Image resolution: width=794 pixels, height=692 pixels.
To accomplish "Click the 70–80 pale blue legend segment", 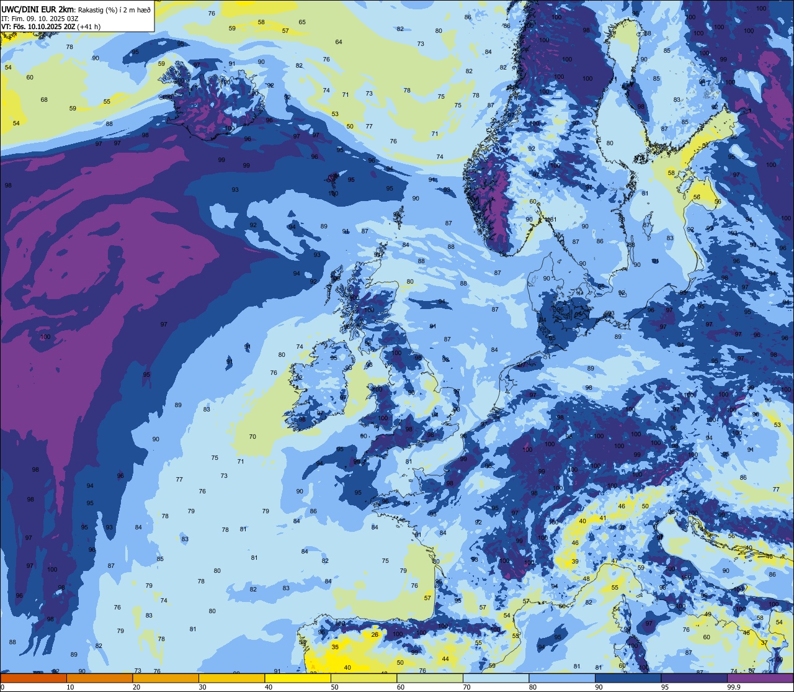I will point(496,678).
